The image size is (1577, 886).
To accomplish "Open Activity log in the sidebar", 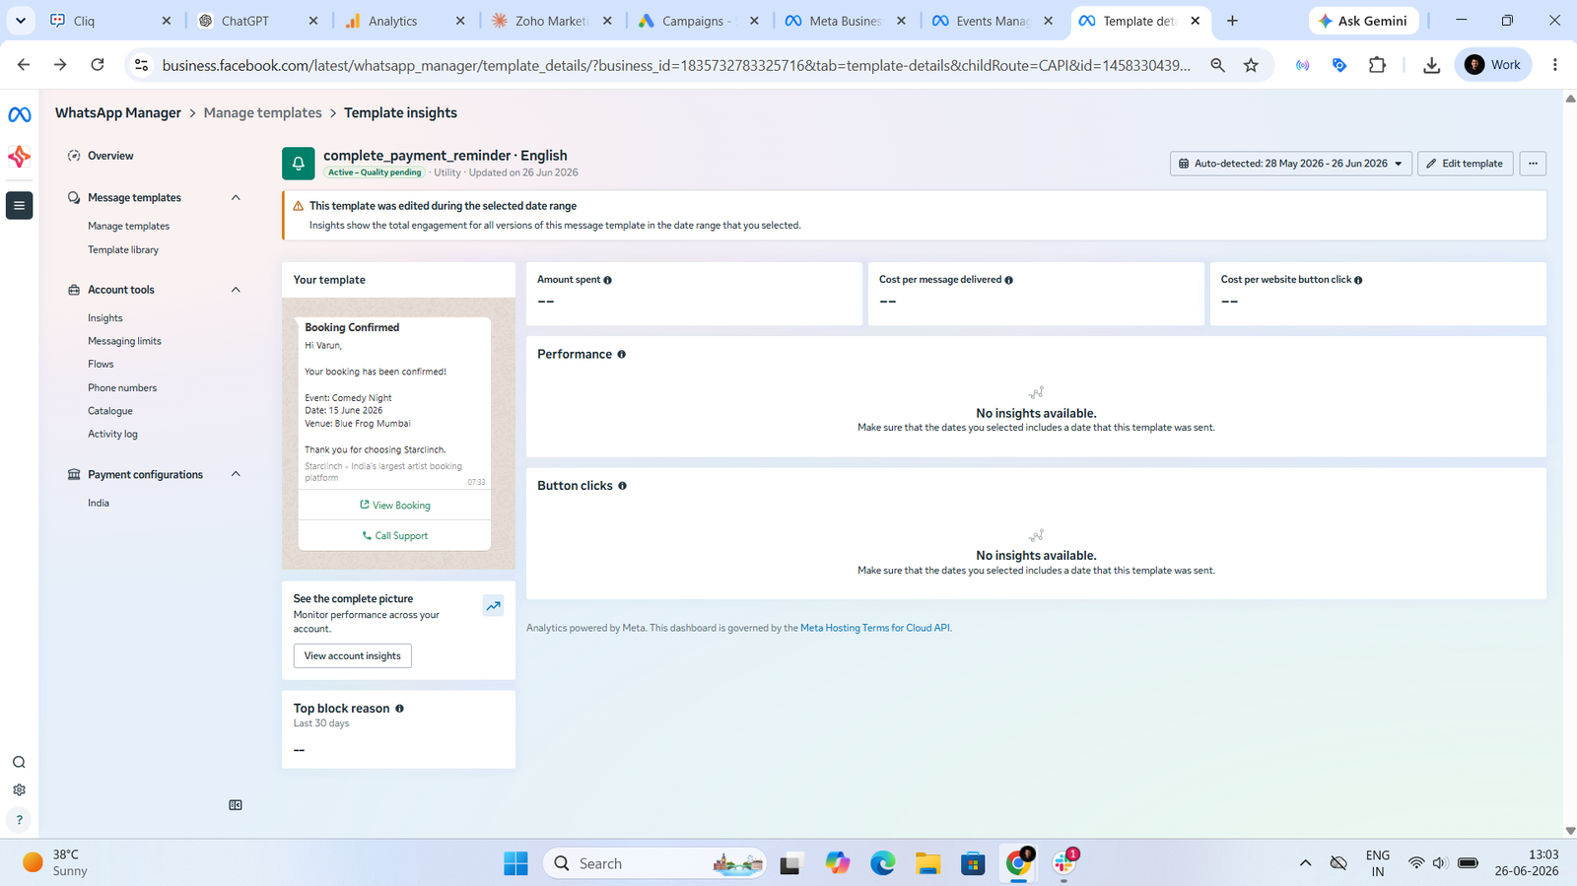I will pos(112,435).
